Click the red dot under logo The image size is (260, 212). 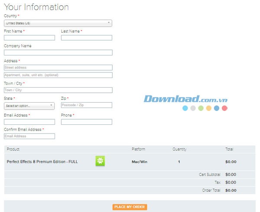tap(224, 108)
